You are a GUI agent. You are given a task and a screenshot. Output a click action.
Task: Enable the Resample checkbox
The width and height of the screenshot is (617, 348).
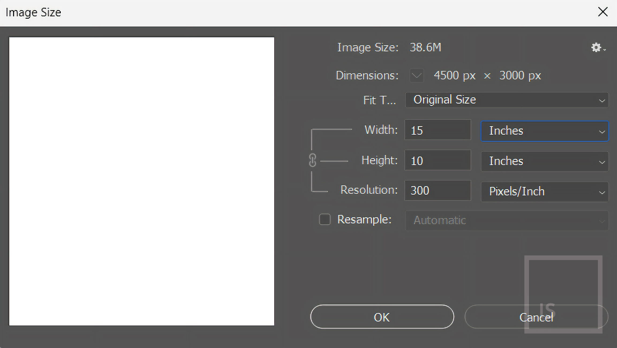point(325,220)
